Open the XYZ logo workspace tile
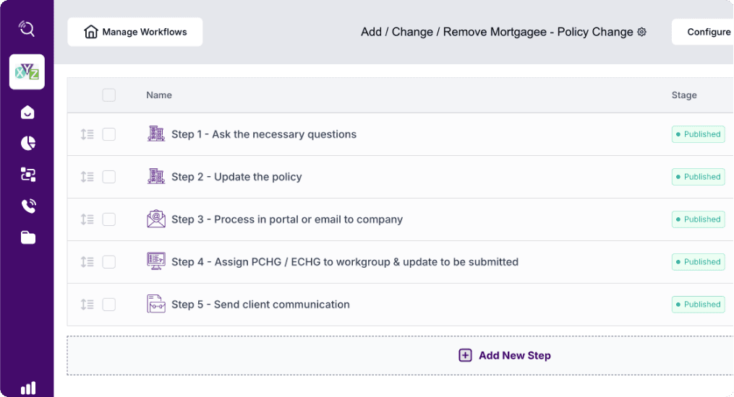The image size is (734, 397). [27, 72]
